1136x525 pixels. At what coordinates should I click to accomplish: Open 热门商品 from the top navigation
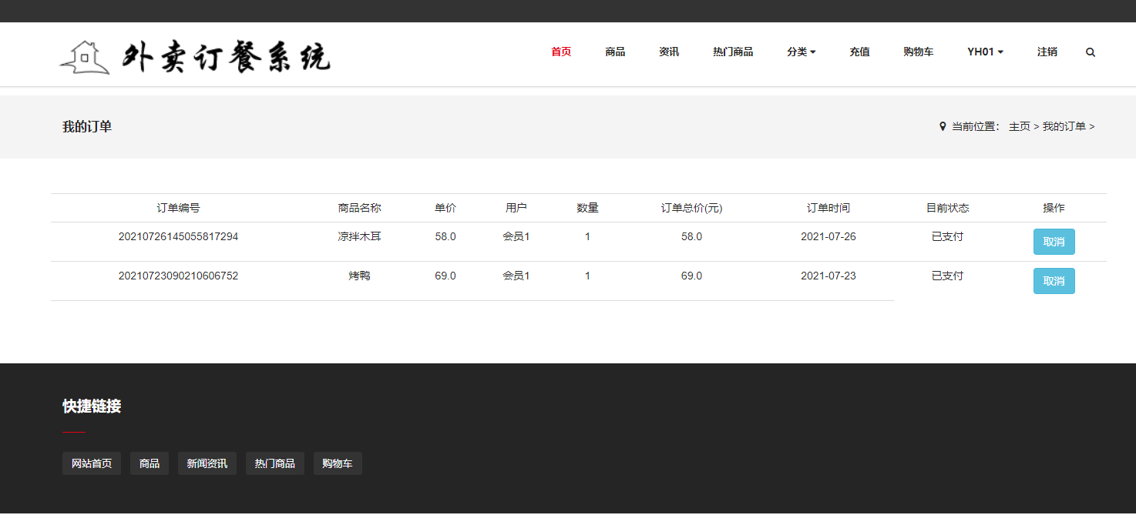tap(733, 52)
